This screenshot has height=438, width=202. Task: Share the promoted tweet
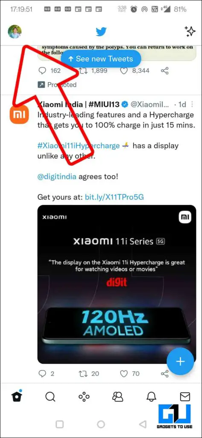(x=164, y=71)
